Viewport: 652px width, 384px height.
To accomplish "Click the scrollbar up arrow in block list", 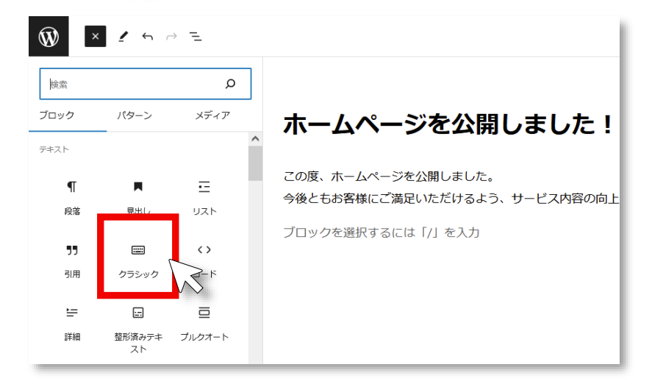I will click(x=255, y=138).
